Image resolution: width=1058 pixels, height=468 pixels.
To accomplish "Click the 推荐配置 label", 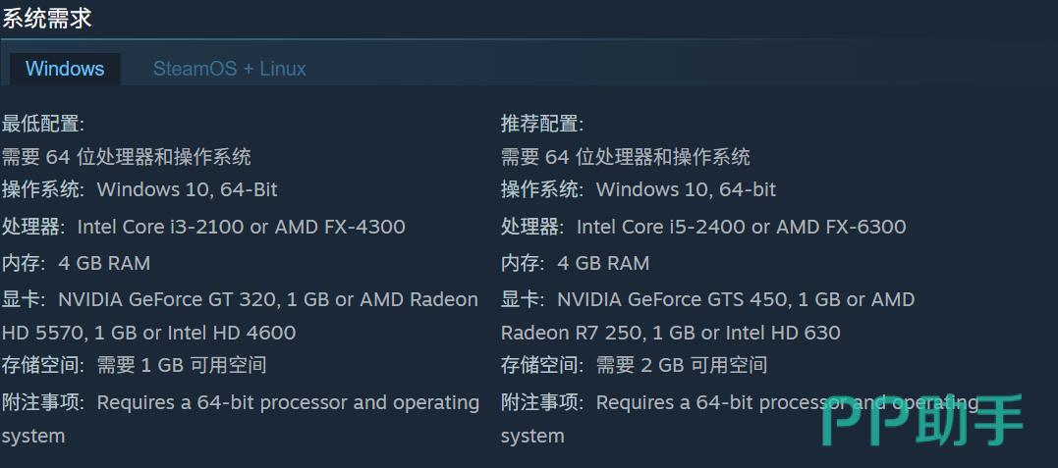I will tap(542, 124).
